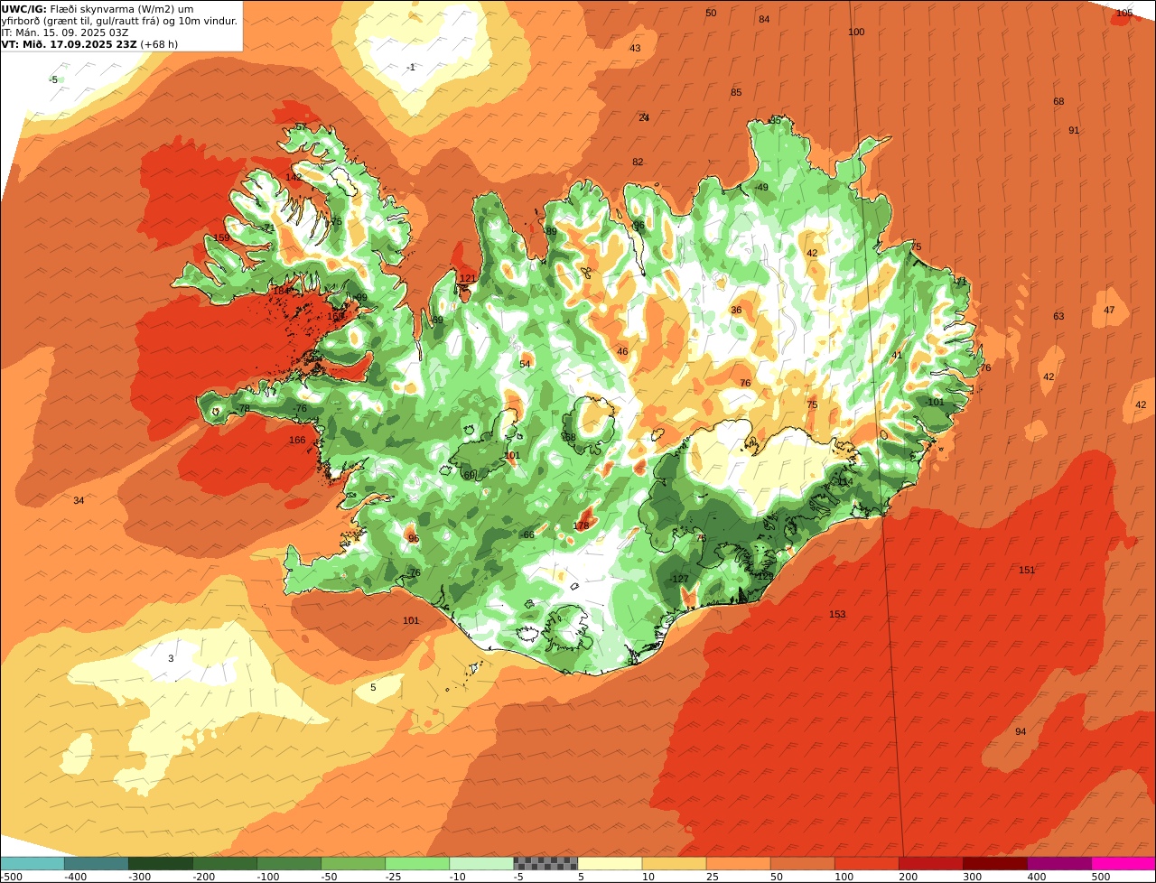This screenshot has height=883, width=1156.
Task: Click the '159' value west of Westfjords
Action: (x=221, y=237)
